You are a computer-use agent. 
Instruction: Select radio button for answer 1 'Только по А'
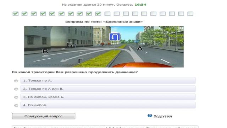pyautogui.click(x=16, y=81)
